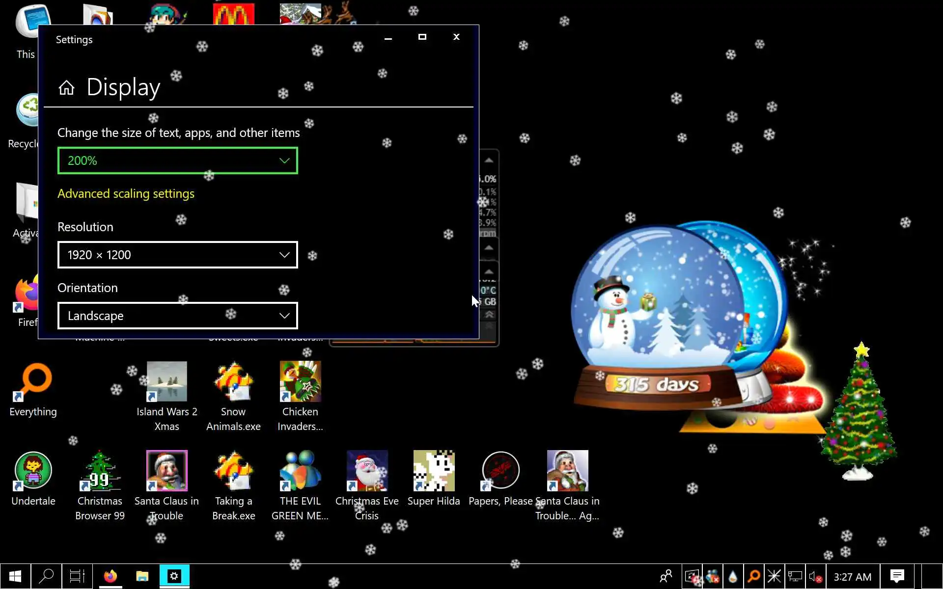This screenshot has height=589, width=943.
Task: Click the Home icon in Settings
Action: [x=66, y=88]
